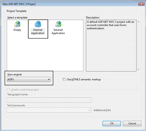Click the Internet Application label text
This screenshot has width=146, height=131.
pyautogui.click(x=38, y=31)
